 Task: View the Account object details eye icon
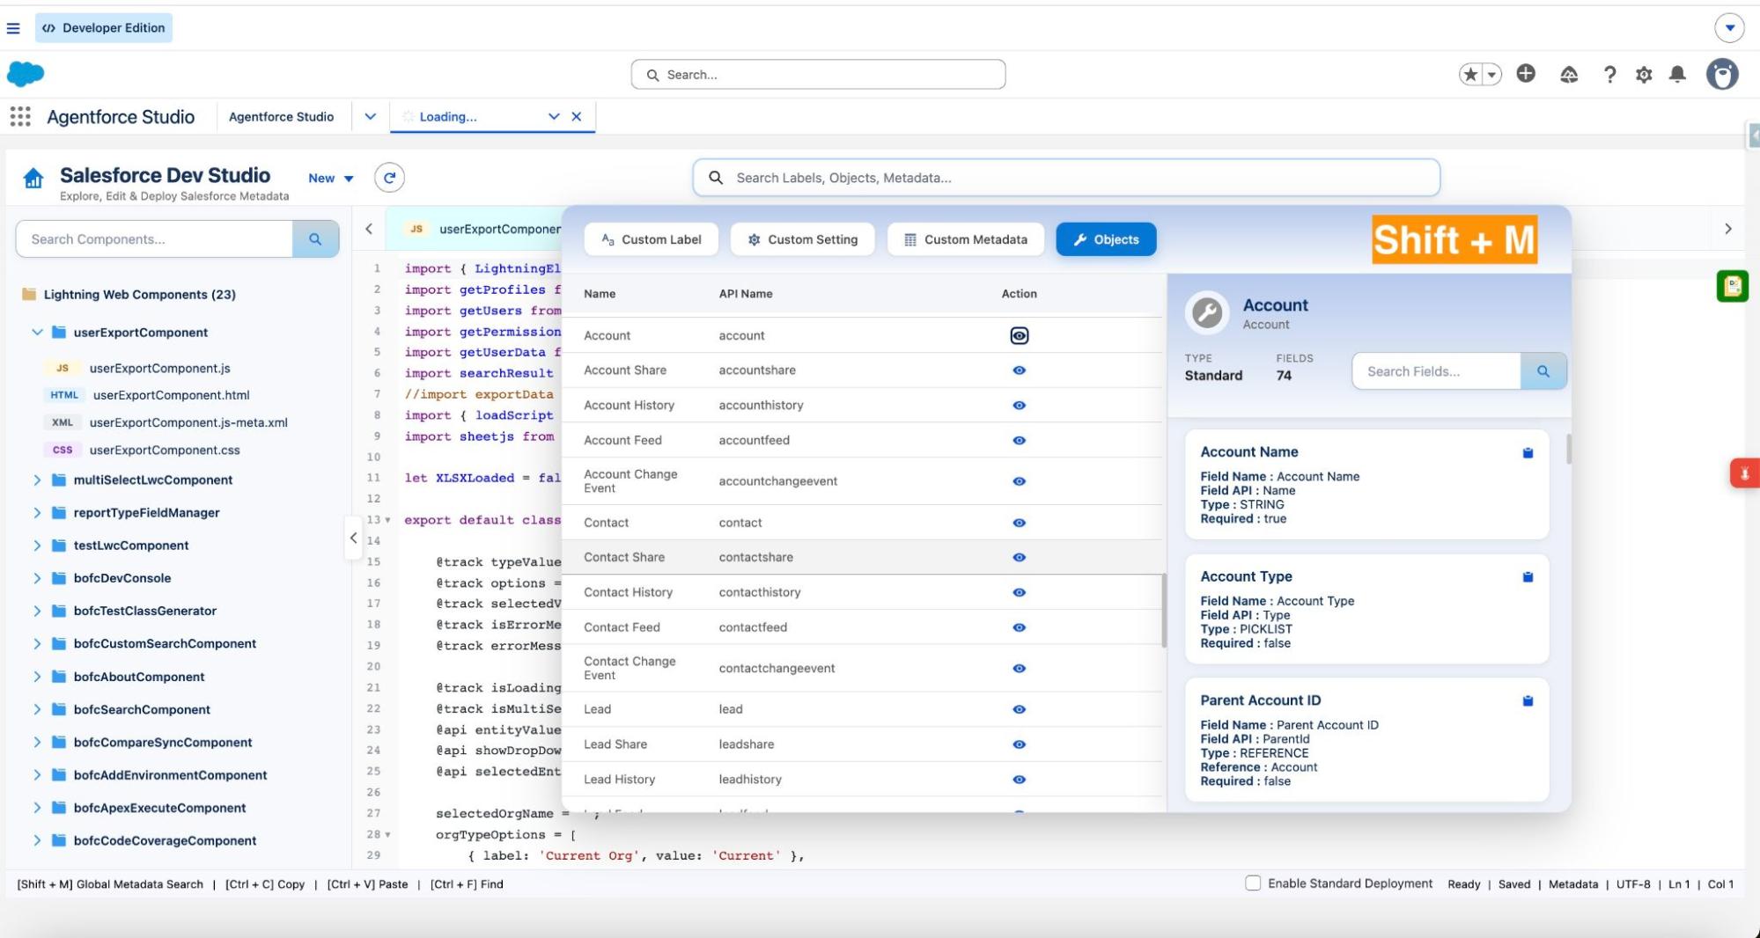(x=1019, y=335)
